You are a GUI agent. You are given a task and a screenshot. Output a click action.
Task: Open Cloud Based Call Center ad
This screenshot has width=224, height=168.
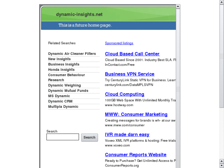132,54
